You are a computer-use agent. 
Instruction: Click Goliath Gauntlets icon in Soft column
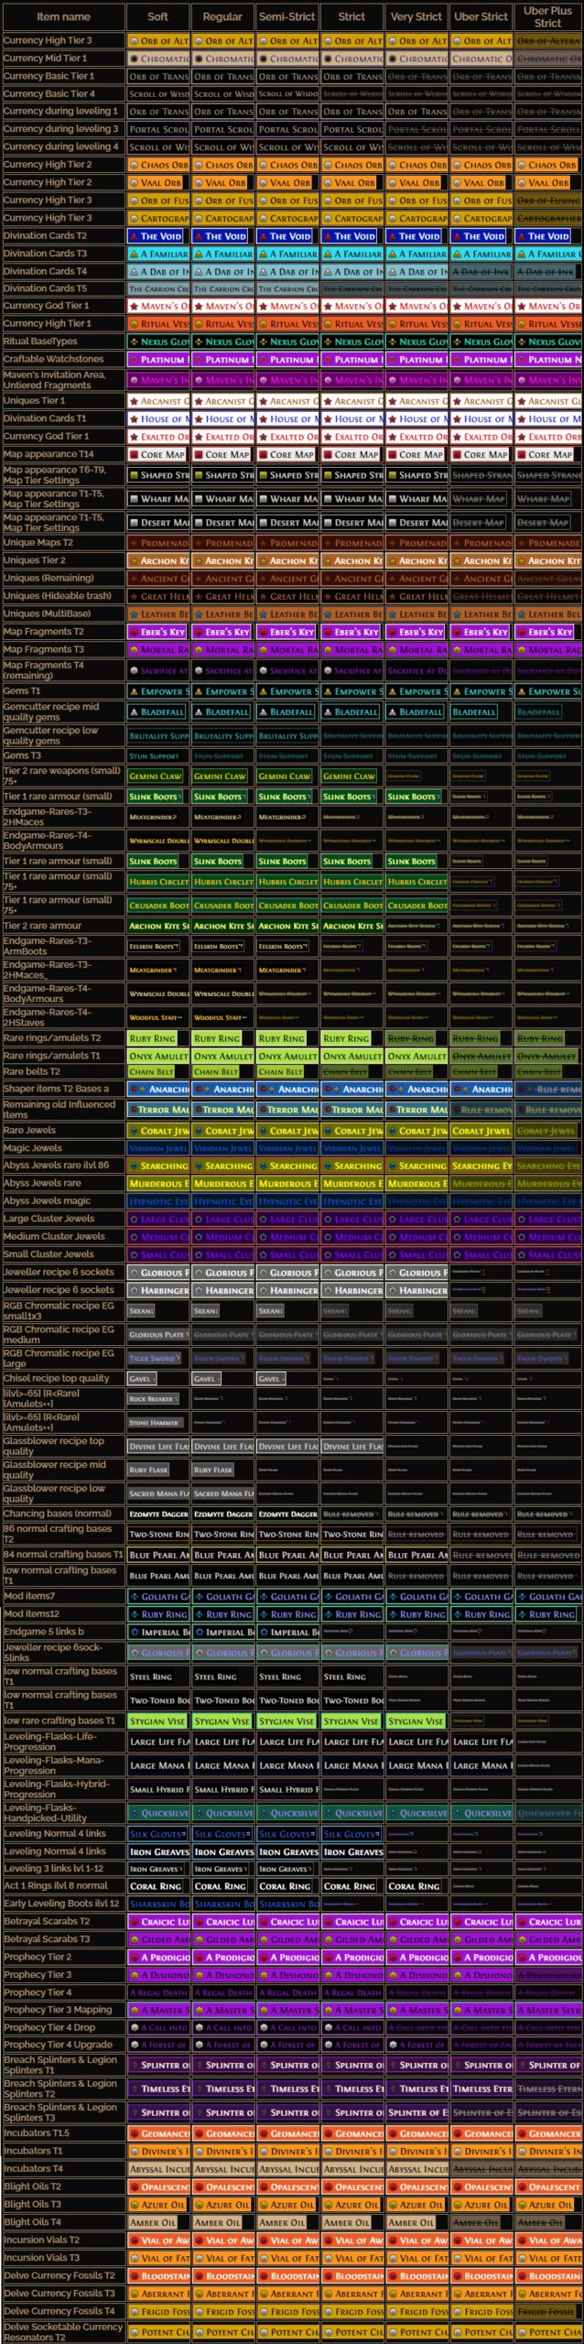click(135, 1596)
